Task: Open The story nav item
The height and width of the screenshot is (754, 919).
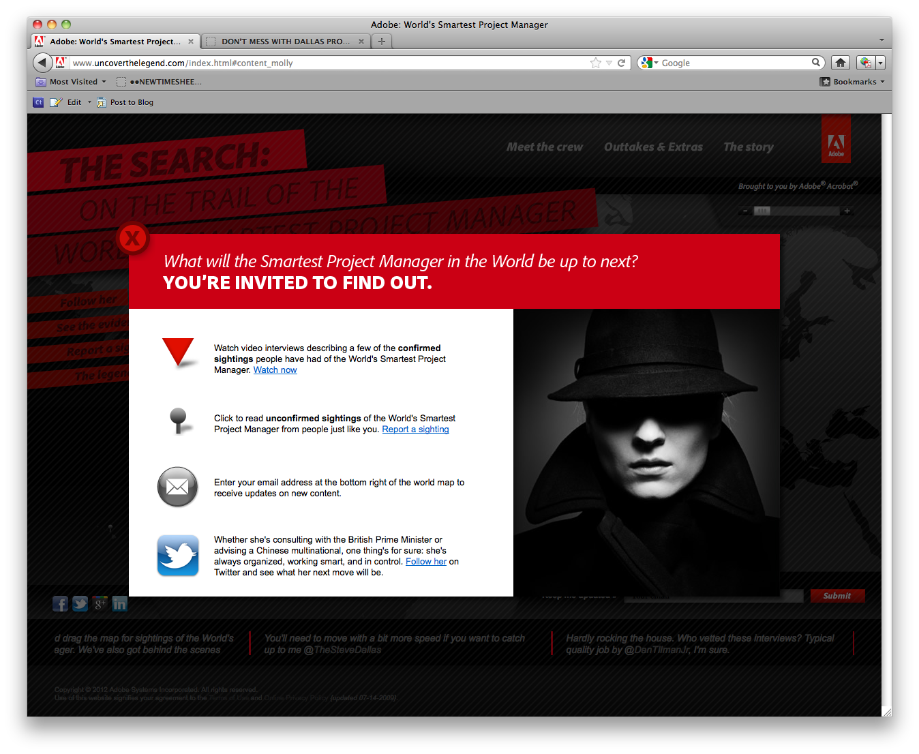Action: tap(749, 147)
